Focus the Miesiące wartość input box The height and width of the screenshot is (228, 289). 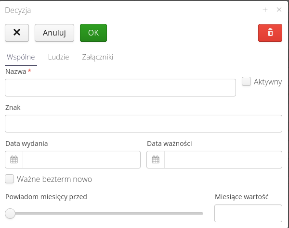[248, 213]
